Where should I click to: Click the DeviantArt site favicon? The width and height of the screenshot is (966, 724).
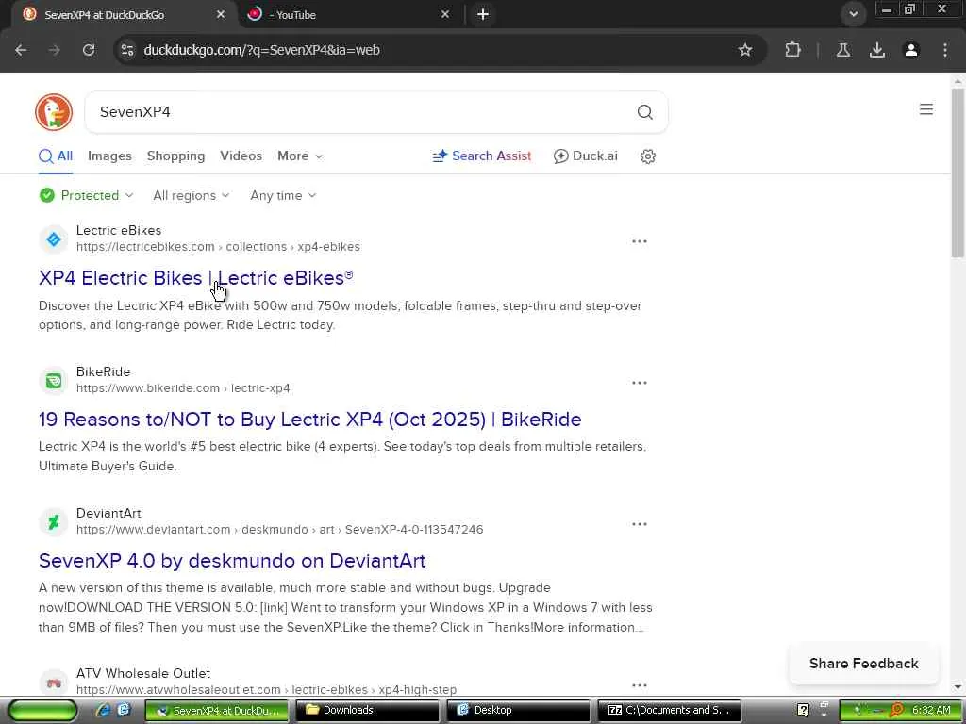coord(54,522)
